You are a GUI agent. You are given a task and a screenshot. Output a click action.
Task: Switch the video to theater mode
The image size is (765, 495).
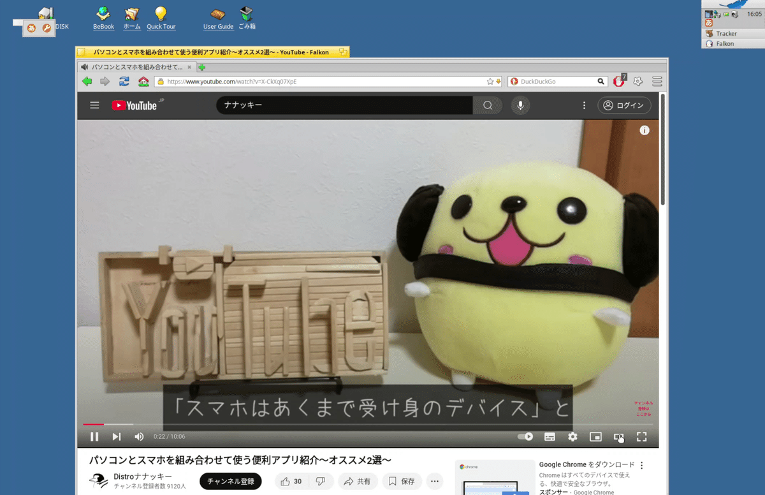pyautogui.click(x=618, y=437)
